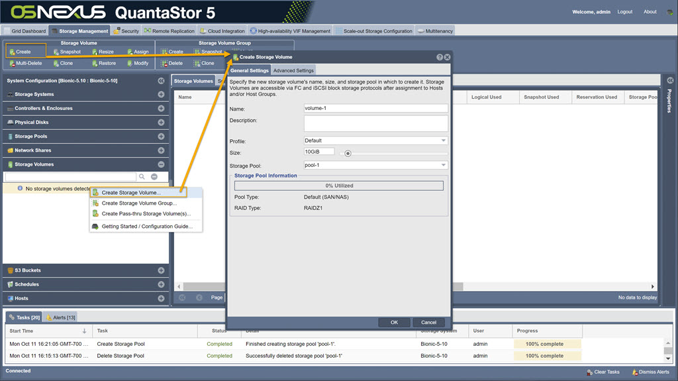678x381 pixels.
Task: Click the search icon in Storage Volumes filter
Action: pos(142,177)
